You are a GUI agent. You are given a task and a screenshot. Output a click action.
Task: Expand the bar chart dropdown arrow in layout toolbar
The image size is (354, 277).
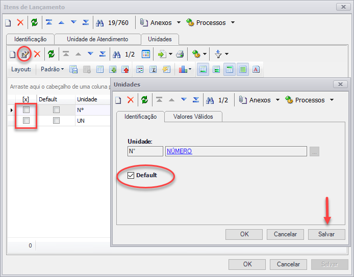[x=190, y=69]
